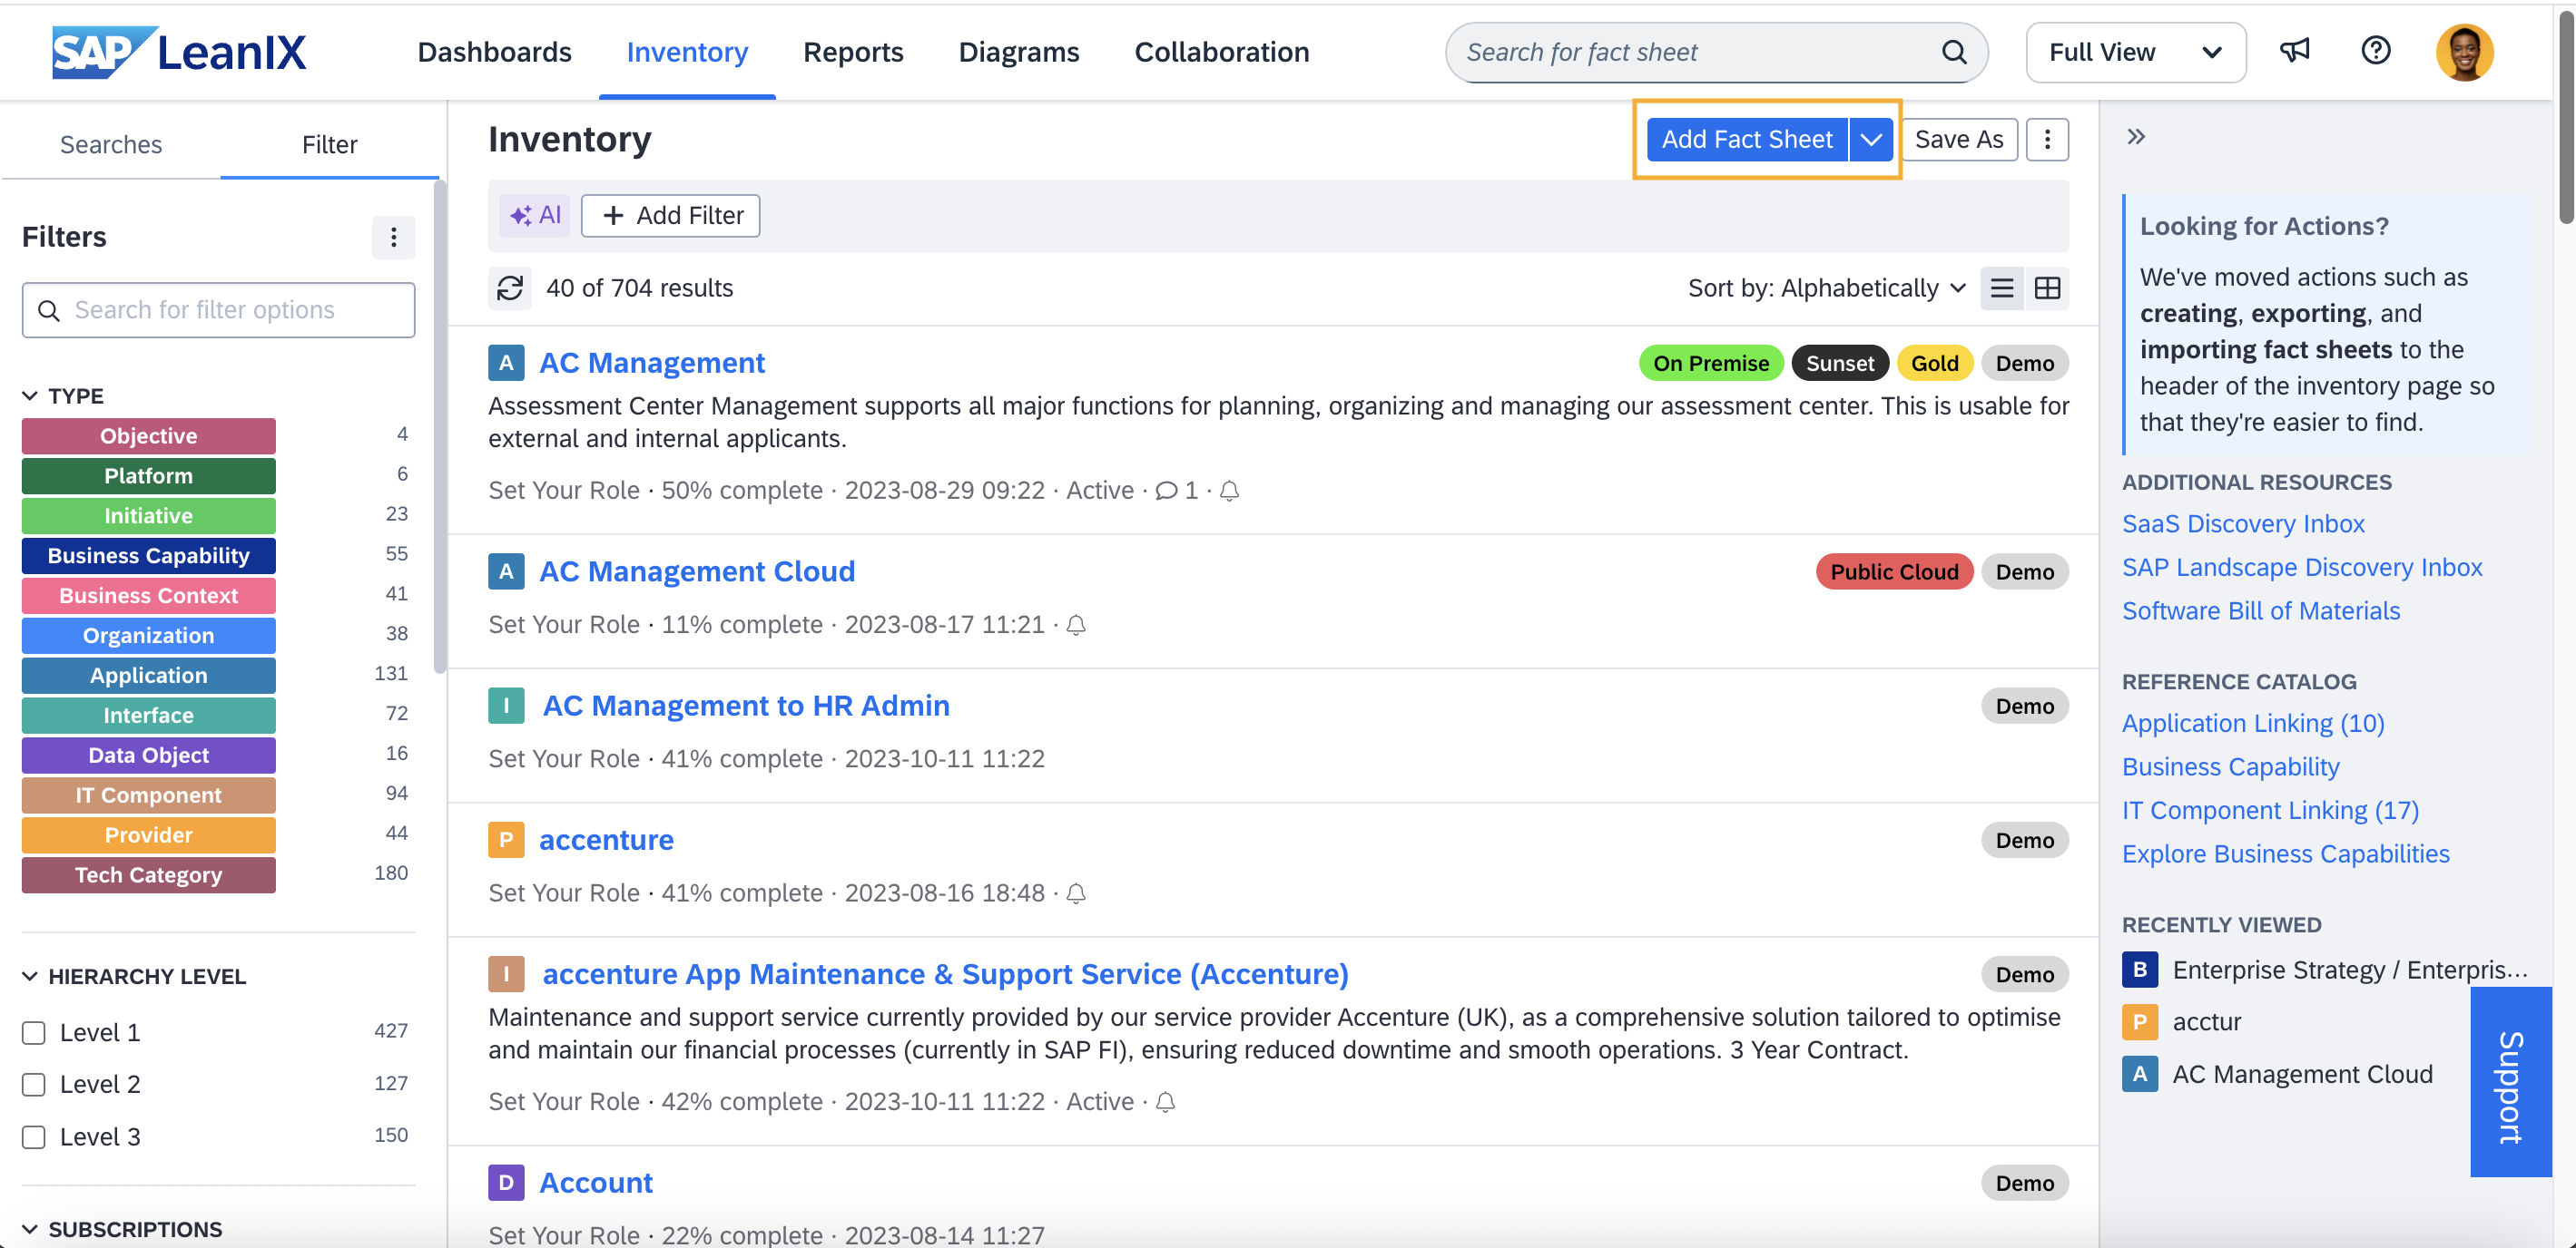
Task: Check the Level 1 hierarchy checkbox
Action: tap(34, 1032)
